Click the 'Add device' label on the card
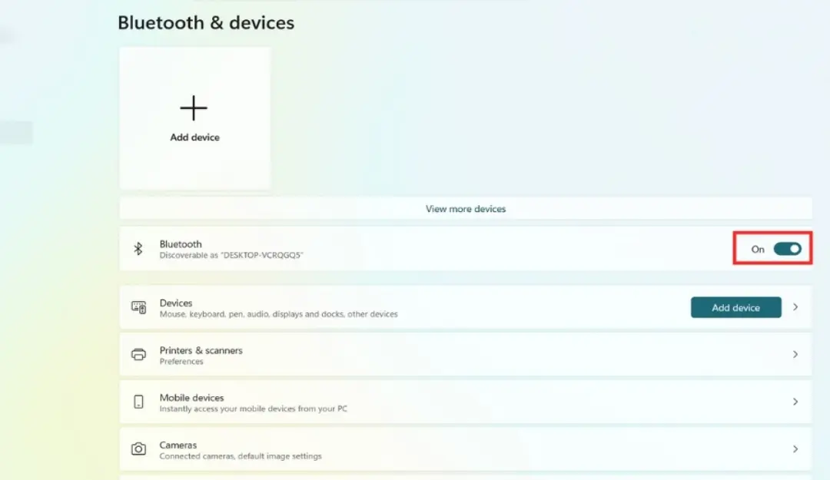Viewport: 830px width, 480px height. coord(194,137)
